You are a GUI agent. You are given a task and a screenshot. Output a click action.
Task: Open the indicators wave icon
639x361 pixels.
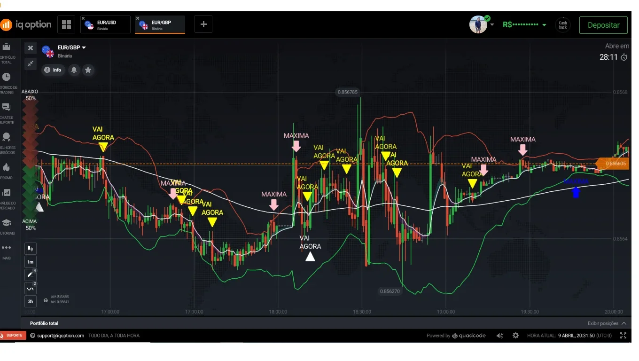[30, 288]
